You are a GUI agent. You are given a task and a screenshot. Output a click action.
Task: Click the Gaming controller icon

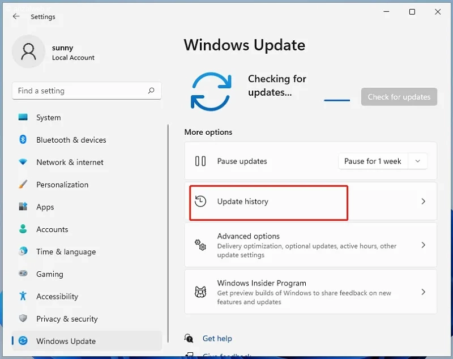[x=23, y=273]
